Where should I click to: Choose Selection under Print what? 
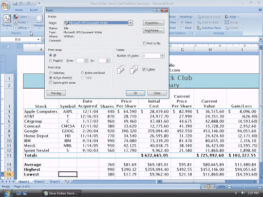[x=50, y=73]
